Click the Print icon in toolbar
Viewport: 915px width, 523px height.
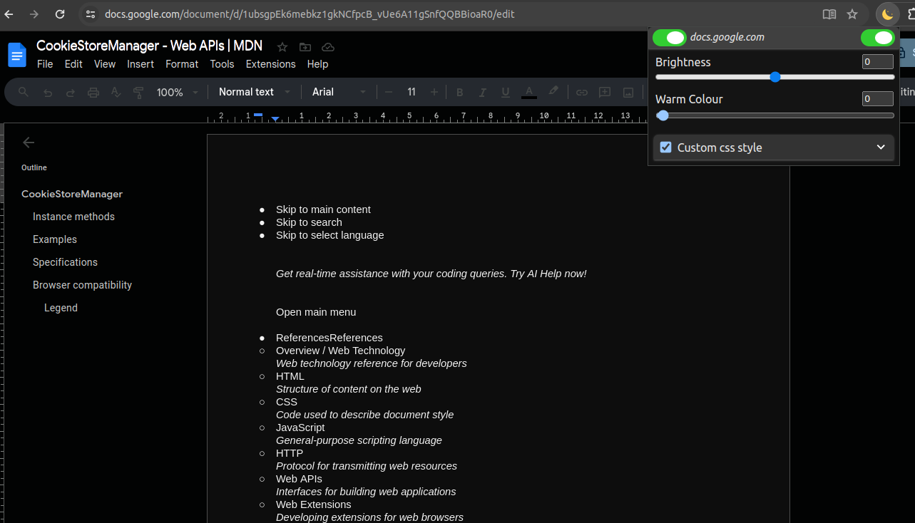tap(93, 92)
